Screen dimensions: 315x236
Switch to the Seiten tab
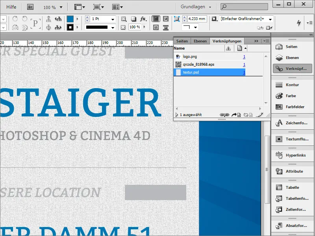[182, 41]
